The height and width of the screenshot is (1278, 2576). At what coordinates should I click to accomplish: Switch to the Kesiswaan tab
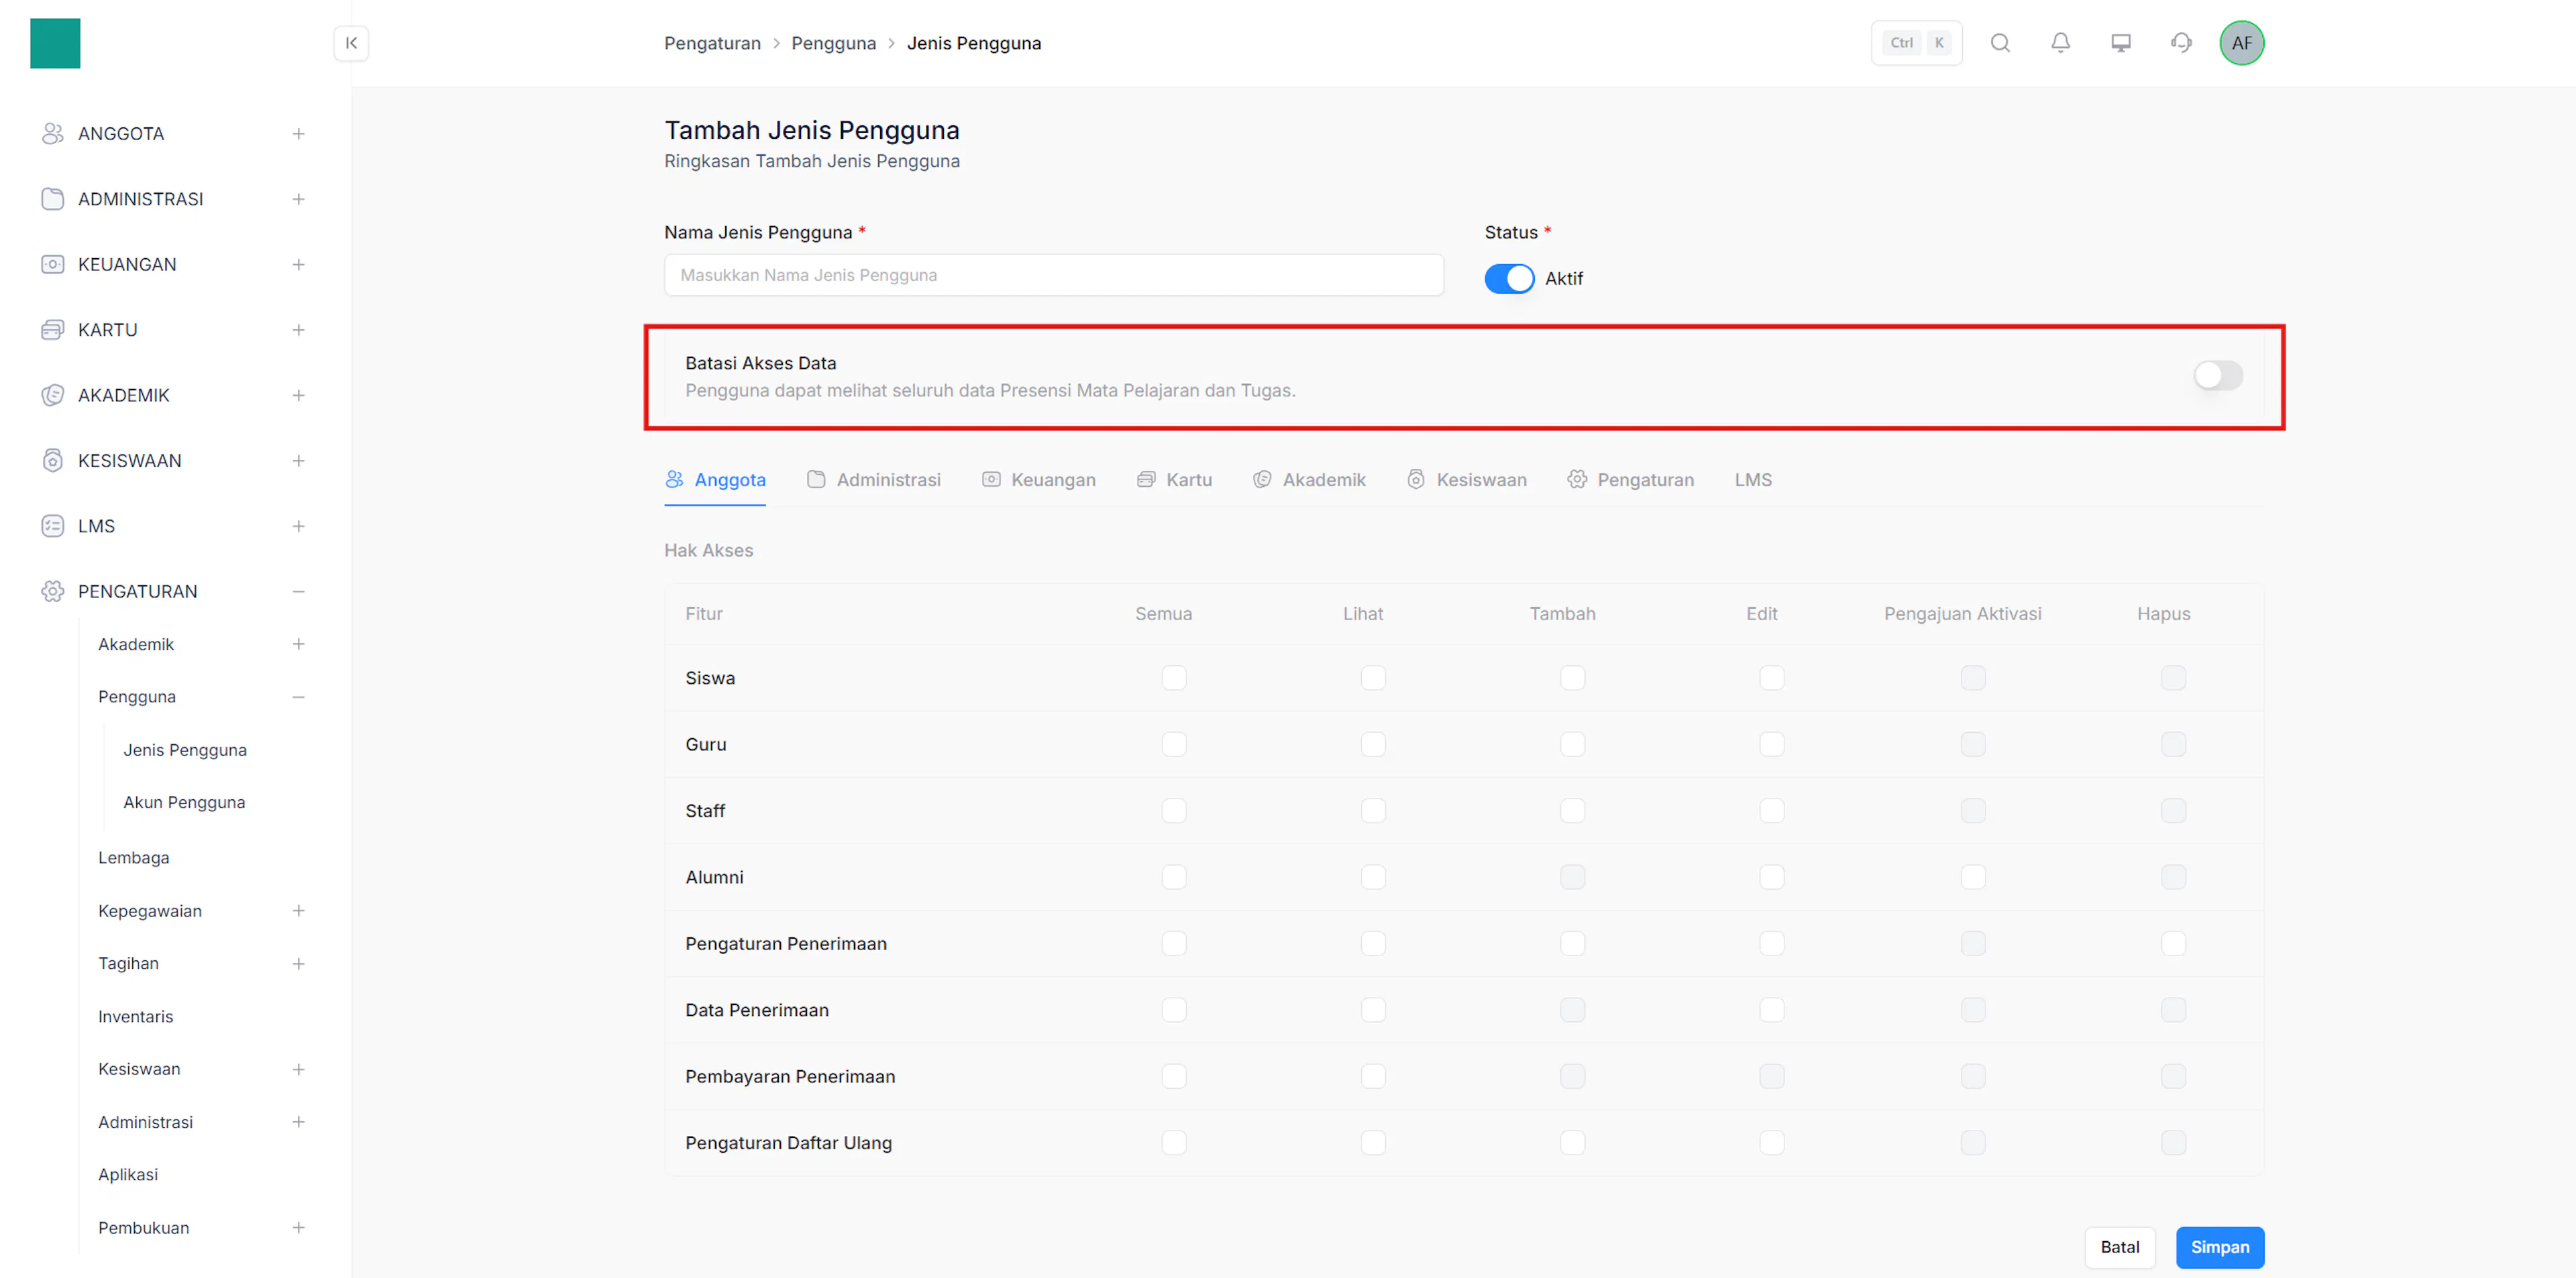coord(1466,479)
